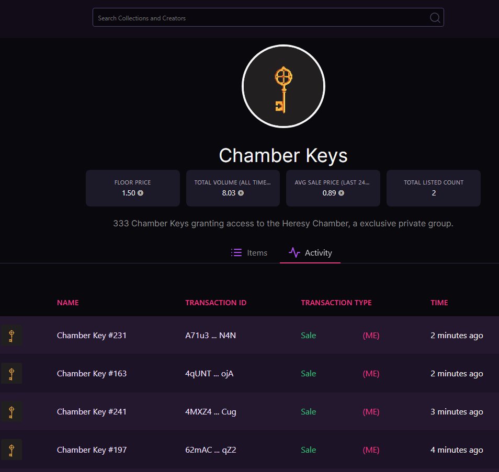Click Sale label in Chamber Key #231 row
This screenshot has width=499, height=472.
point(309,336)
